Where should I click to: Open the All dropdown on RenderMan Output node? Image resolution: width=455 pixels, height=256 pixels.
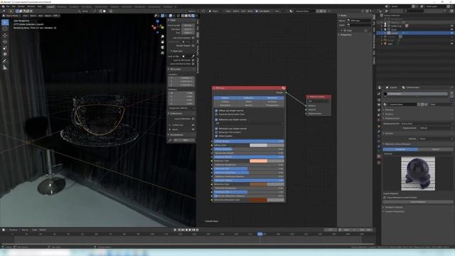pyautogui.click(x=318, y=101)
